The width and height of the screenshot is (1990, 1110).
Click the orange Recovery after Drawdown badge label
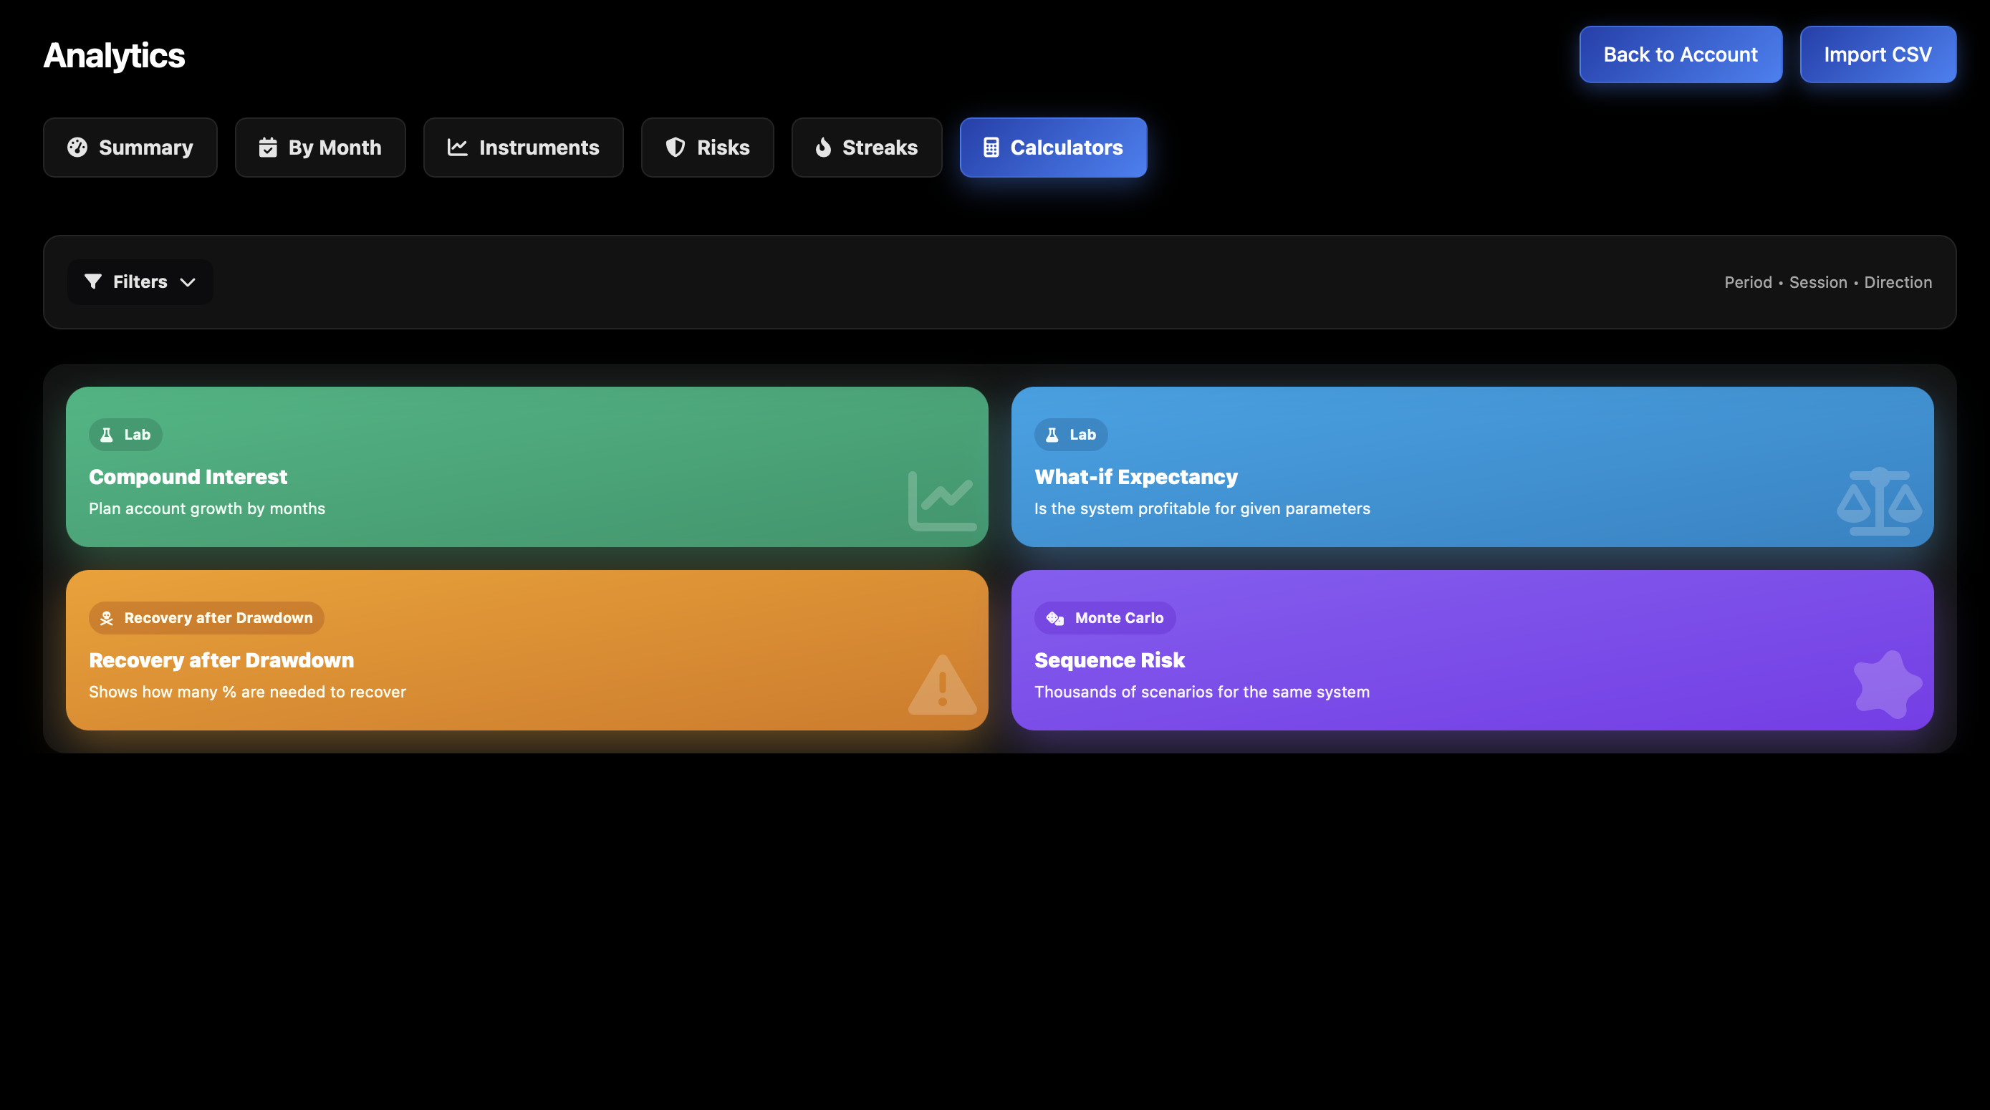click(x=206, y=618)
